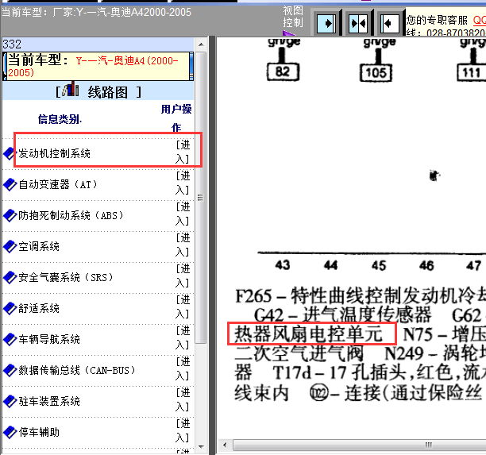486x455 pixels.
Task: Click the book icon beside 停车辅助
Action: [x=10, y=433]
